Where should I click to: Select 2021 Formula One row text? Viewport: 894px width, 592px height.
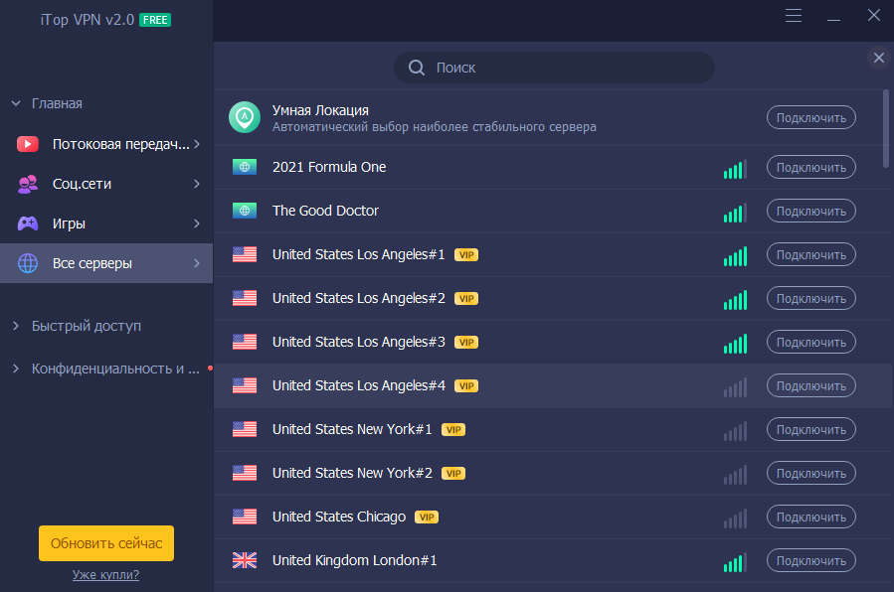(x=329, y=167)
